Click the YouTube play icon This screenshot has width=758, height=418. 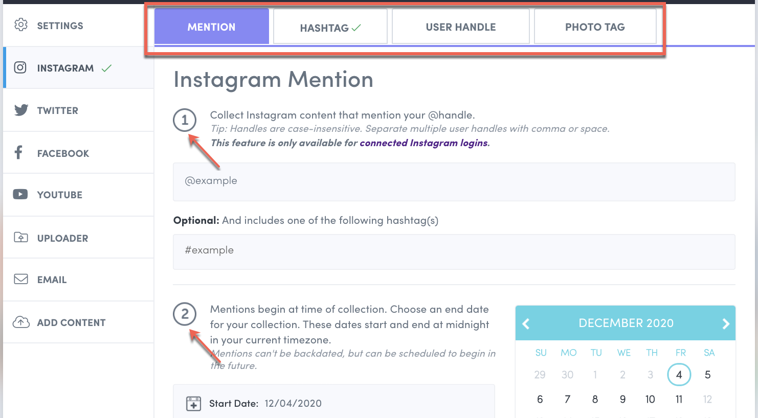pyautogui.click(x=20, y=194)
